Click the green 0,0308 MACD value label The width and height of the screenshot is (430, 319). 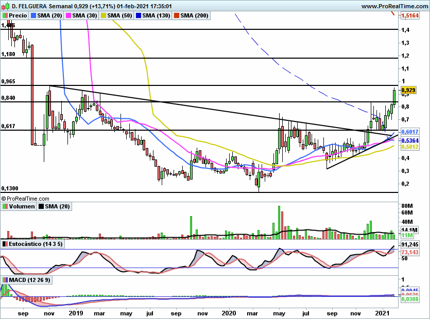tap(410, 299)
